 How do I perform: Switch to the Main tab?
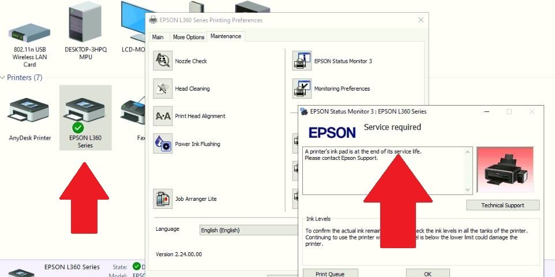tap(158, 37)
